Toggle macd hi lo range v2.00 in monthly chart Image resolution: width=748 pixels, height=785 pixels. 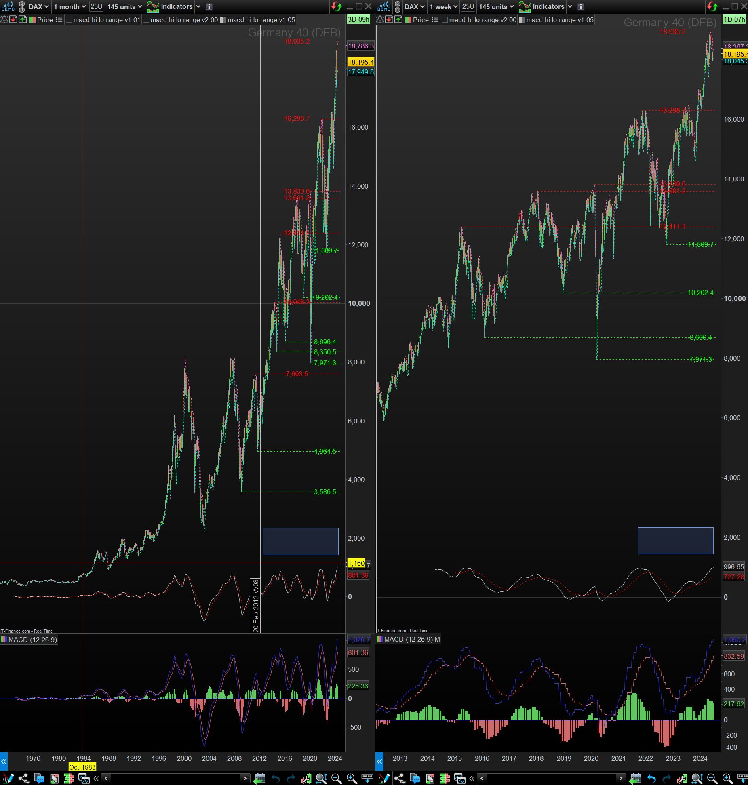coord(146,20)
